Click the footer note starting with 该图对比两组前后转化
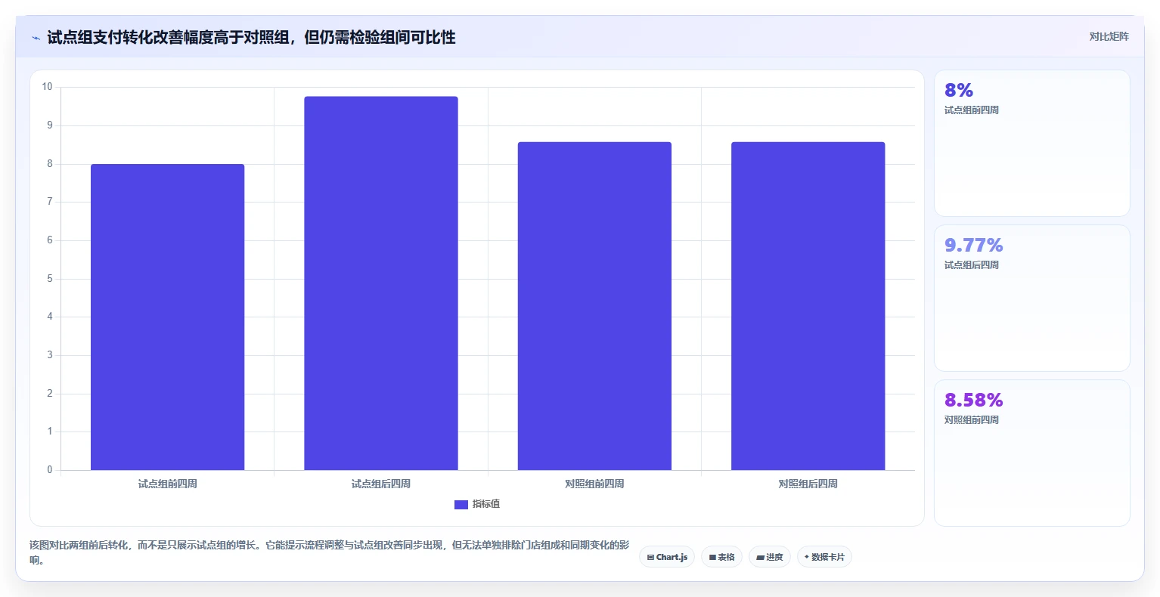 pos(330,552)
